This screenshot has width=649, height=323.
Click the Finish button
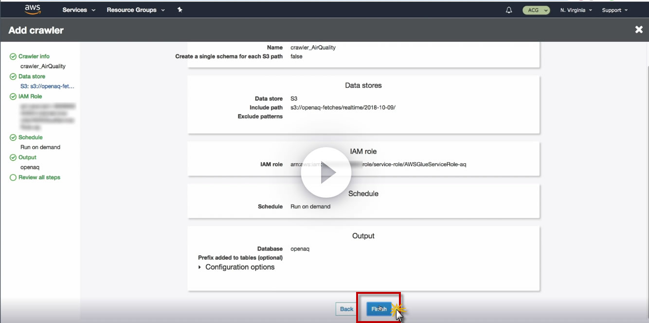point(379,309)
